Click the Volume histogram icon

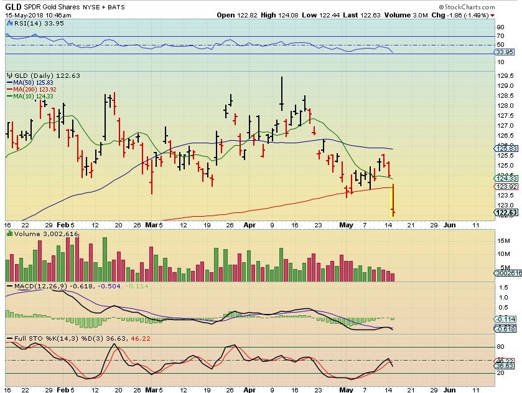9,234
